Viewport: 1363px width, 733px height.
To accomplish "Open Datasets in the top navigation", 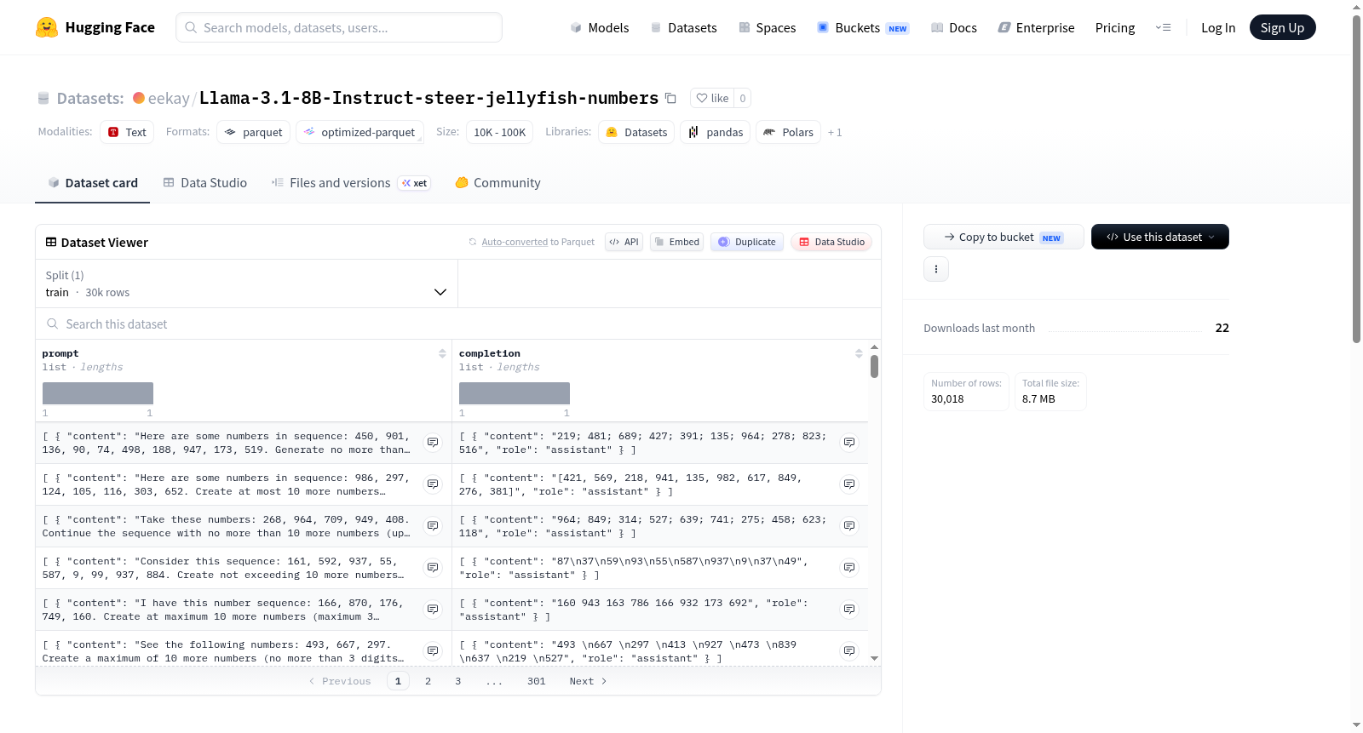I will tap(683, 27).
